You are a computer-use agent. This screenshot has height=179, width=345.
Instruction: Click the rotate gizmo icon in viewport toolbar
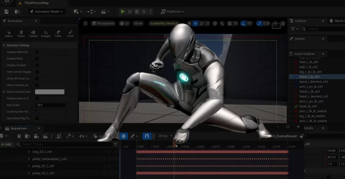202,23
